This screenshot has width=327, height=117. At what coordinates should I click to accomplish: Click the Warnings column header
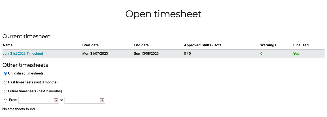(x=268, y=45)
